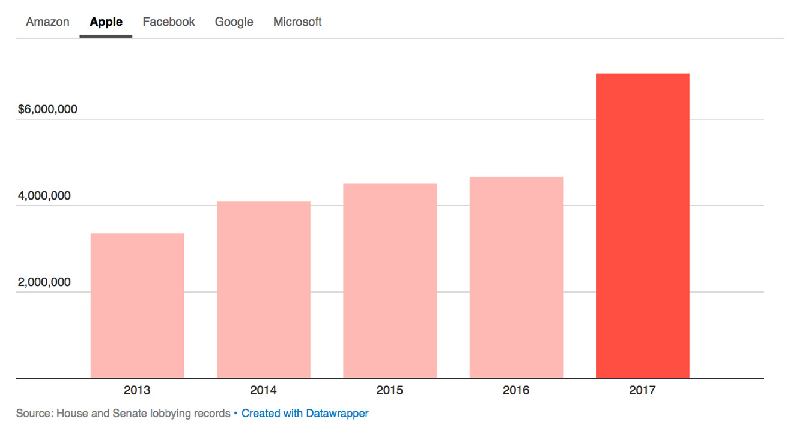
Task: Select the 2016 bar
Action: click(516, 278)
